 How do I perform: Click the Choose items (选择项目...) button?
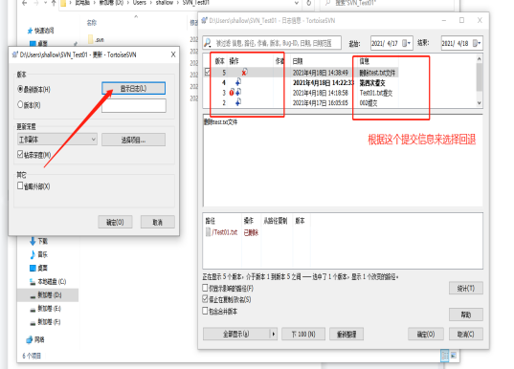[133, 140]
